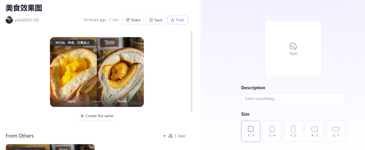Select the 1:1 square size option

[x=251, y=131]
